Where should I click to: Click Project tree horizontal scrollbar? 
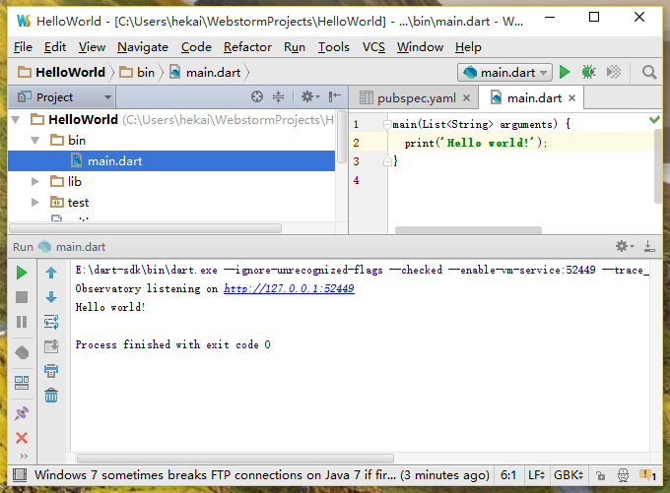pyautogui.click(x=145, y=228)
